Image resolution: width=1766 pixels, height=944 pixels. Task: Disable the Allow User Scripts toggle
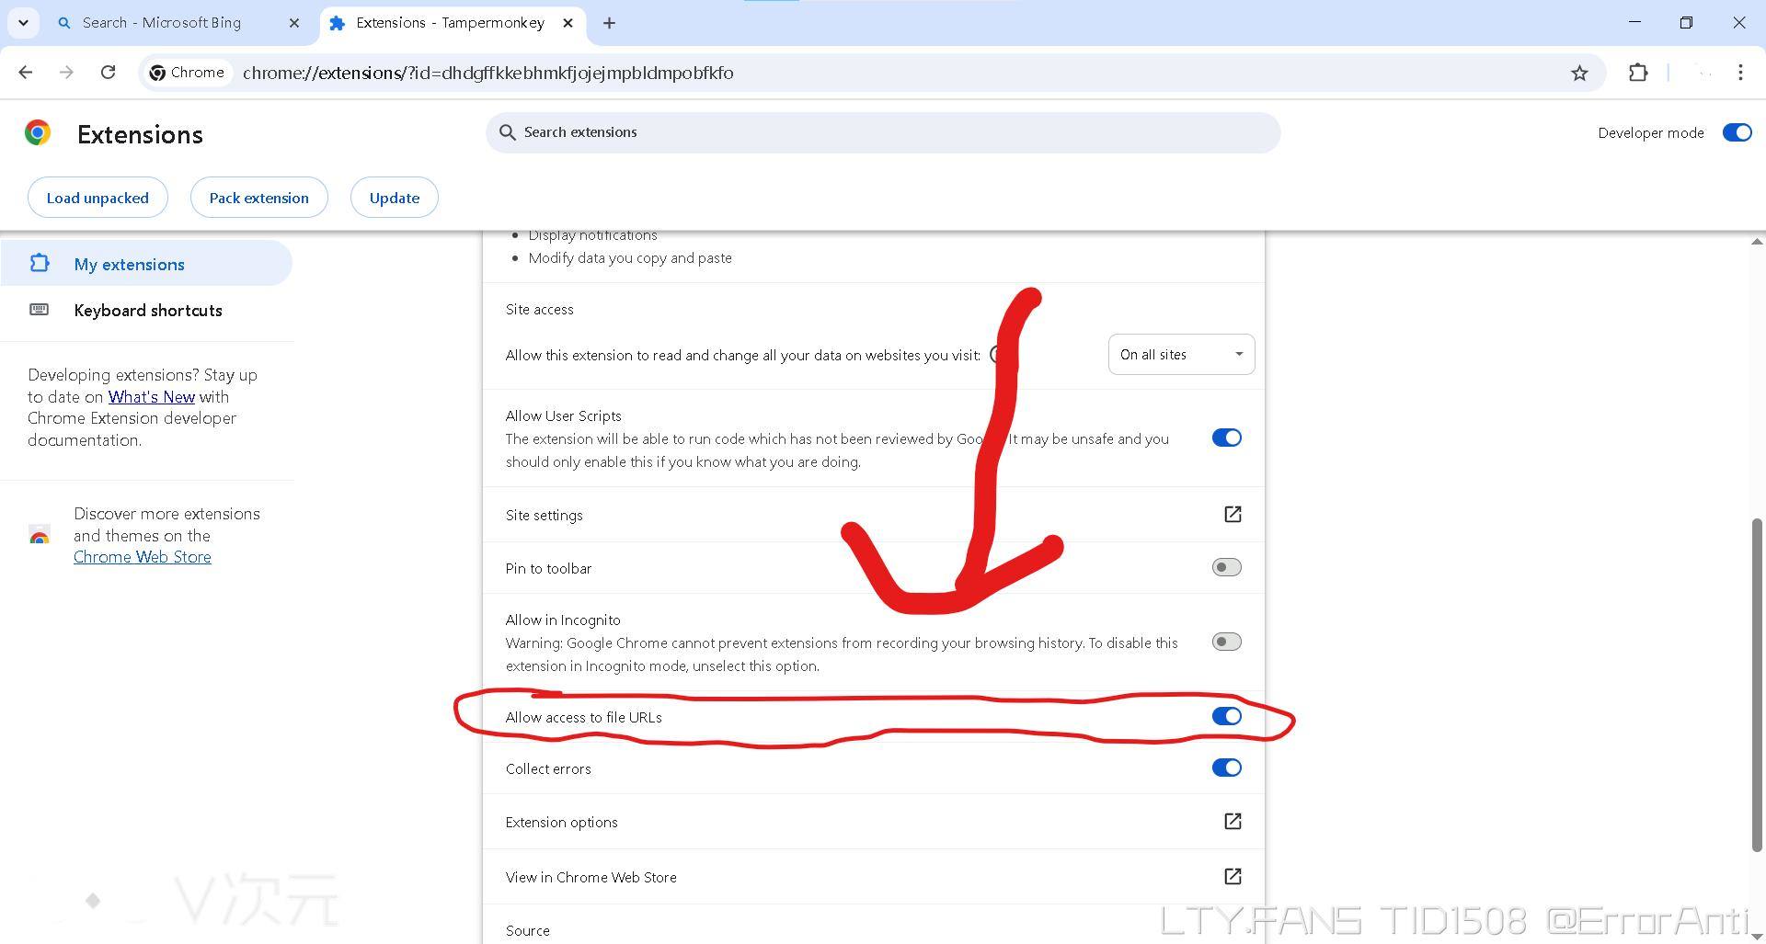click(1226, 438)
